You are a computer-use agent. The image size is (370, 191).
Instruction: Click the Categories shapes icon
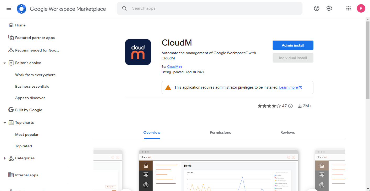click(11, 158)
